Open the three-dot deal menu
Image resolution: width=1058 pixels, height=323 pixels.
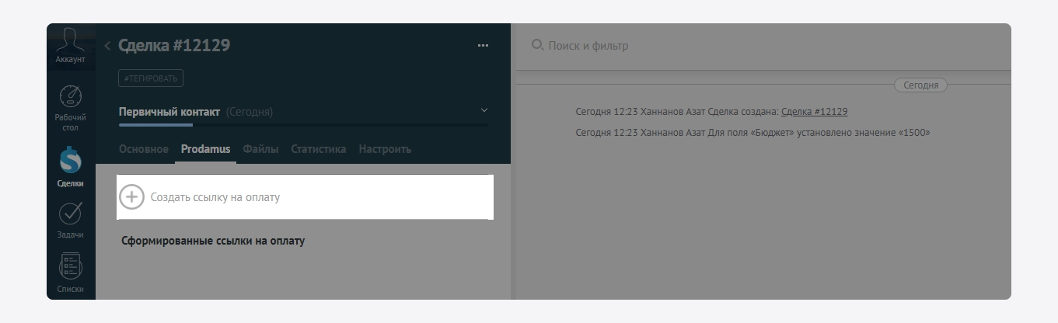tap(483, 46)
